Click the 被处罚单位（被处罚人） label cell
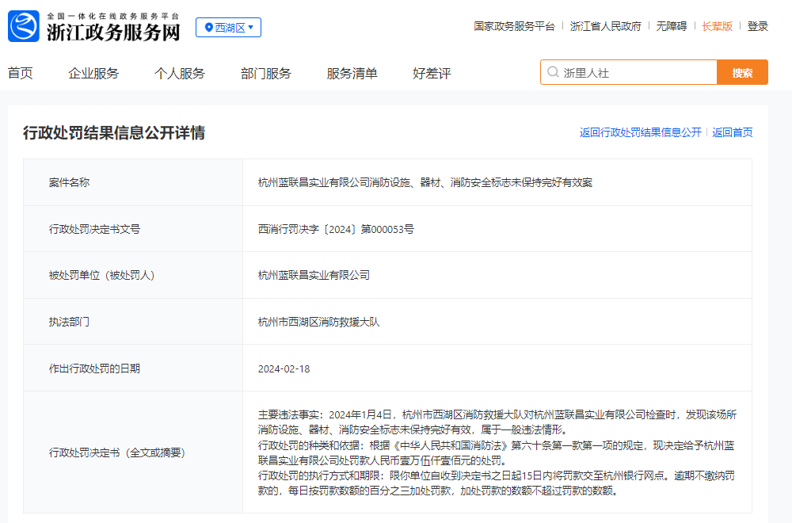Screen dimensions: 792x523 (133, 276)
